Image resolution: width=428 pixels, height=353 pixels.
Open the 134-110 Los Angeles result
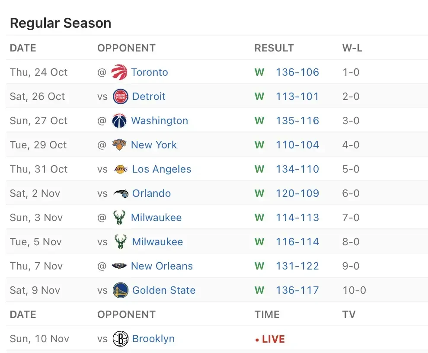pyautogui.click(x=297, y=169)
